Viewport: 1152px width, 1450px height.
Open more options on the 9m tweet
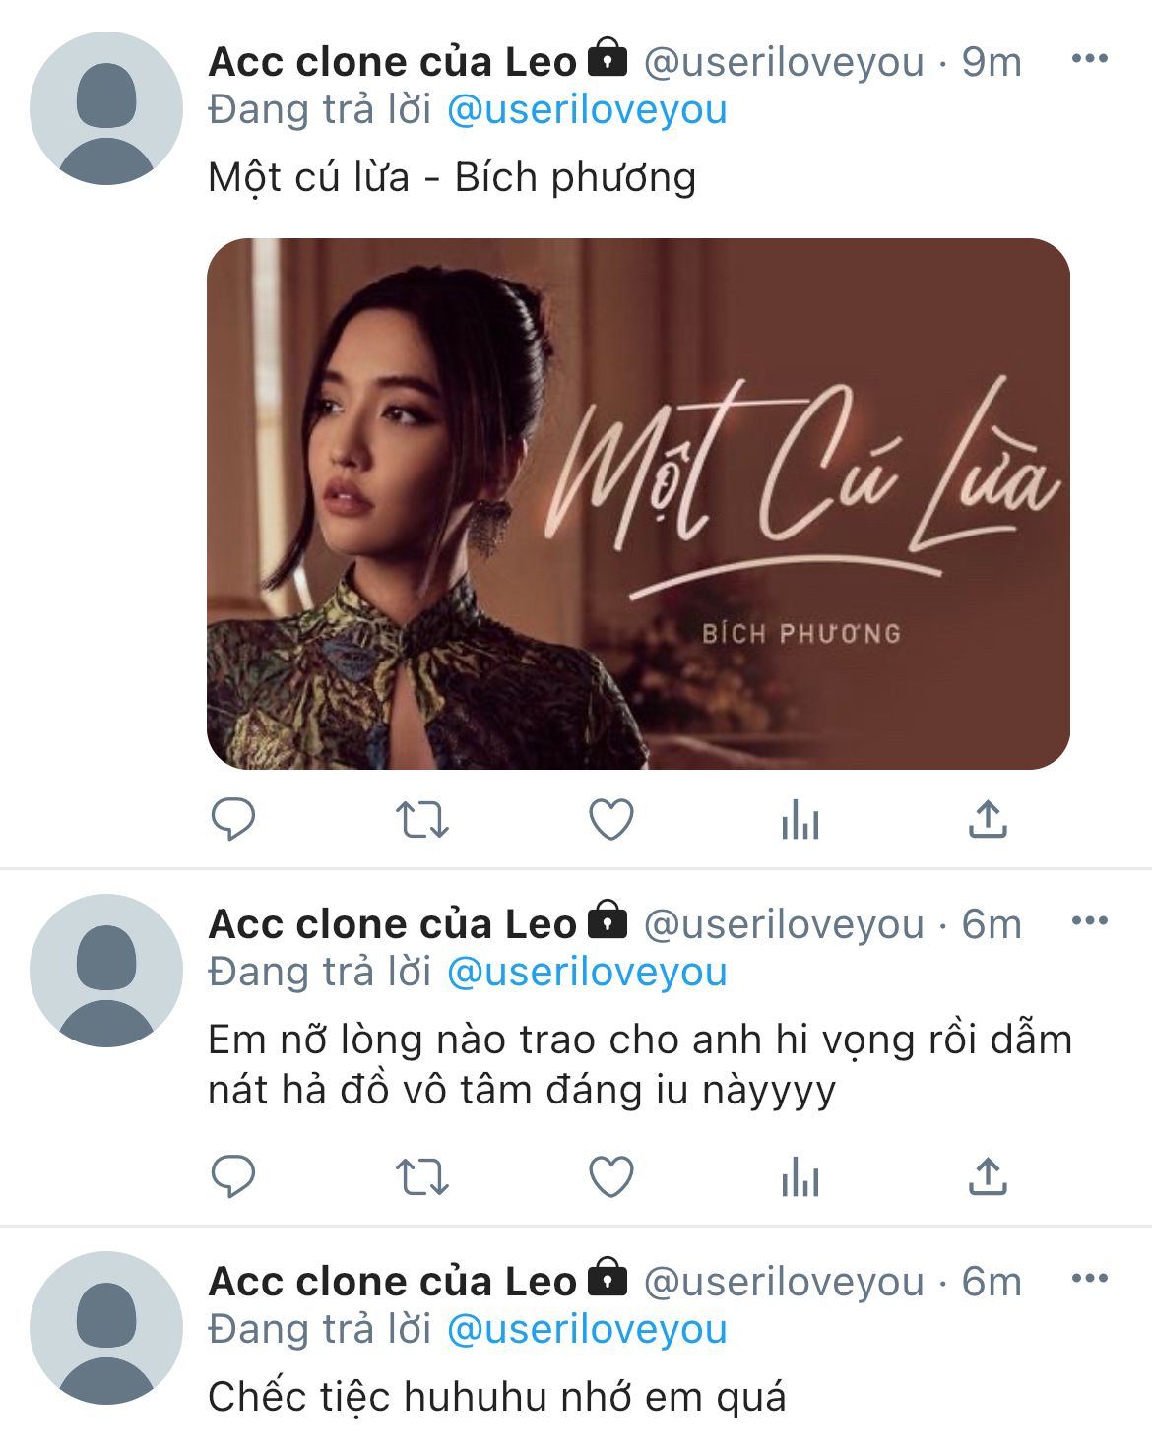click(1089, 59)
